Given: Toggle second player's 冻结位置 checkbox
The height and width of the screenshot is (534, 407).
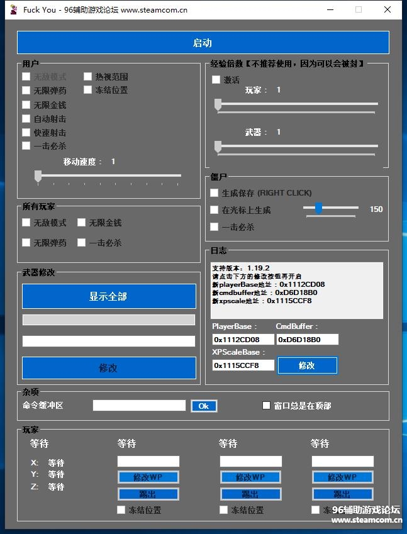Looking at the screenshot, I should [121, 509].
